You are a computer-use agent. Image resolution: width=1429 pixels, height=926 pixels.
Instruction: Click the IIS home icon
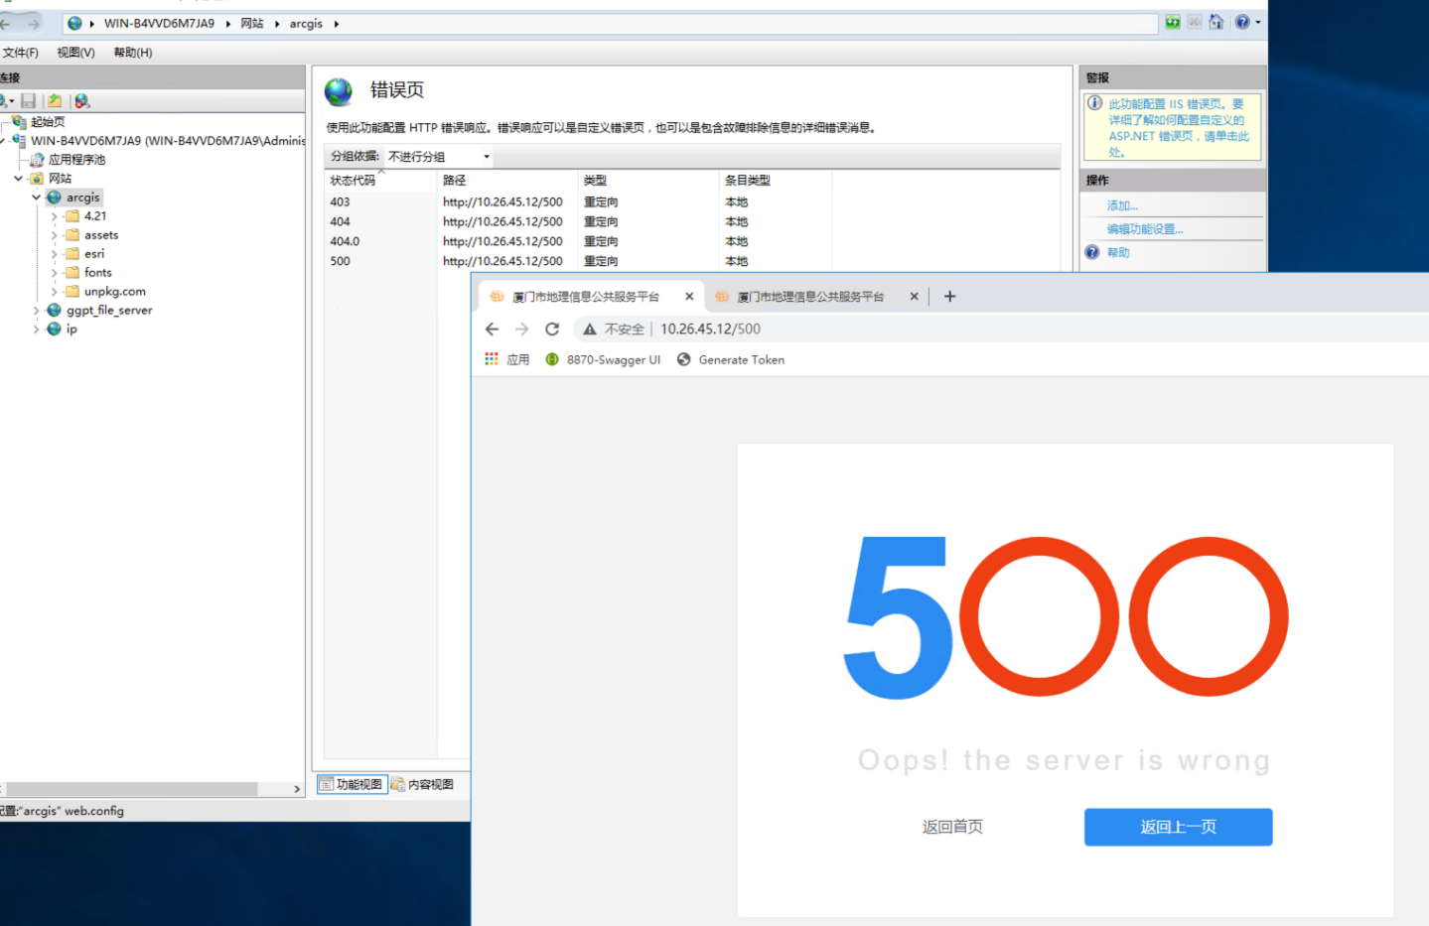click(1215, 23)
